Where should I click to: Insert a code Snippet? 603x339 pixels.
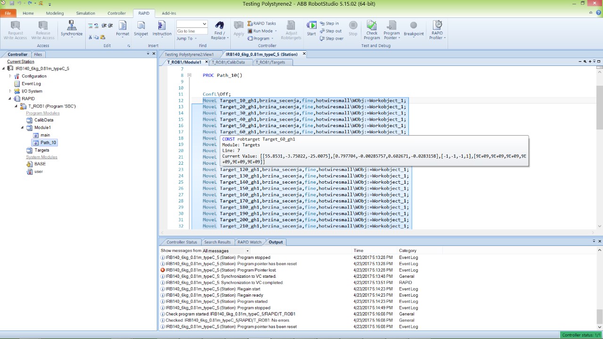[141, 28]
